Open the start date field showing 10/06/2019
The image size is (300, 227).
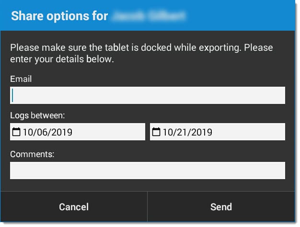(x=78, y=132)
